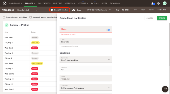Click the Status column header
The width and height of the screenshot is (170, 94).
coord(33,32)
